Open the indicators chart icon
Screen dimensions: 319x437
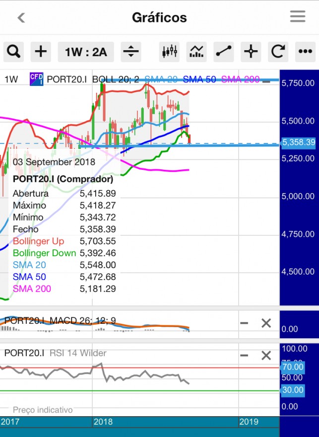point(196,52)
